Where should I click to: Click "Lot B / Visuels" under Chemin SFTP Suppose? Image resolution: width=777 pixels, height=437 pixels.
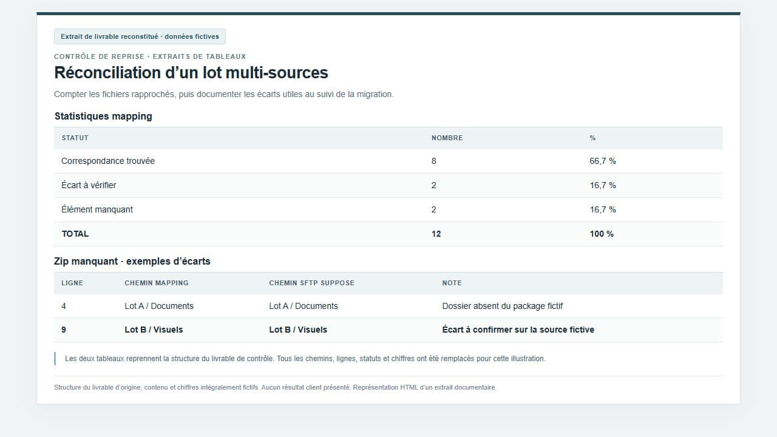(298, 330)
